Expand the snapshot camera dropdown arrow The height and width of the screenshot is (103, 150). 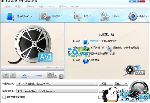click(55, 76)
